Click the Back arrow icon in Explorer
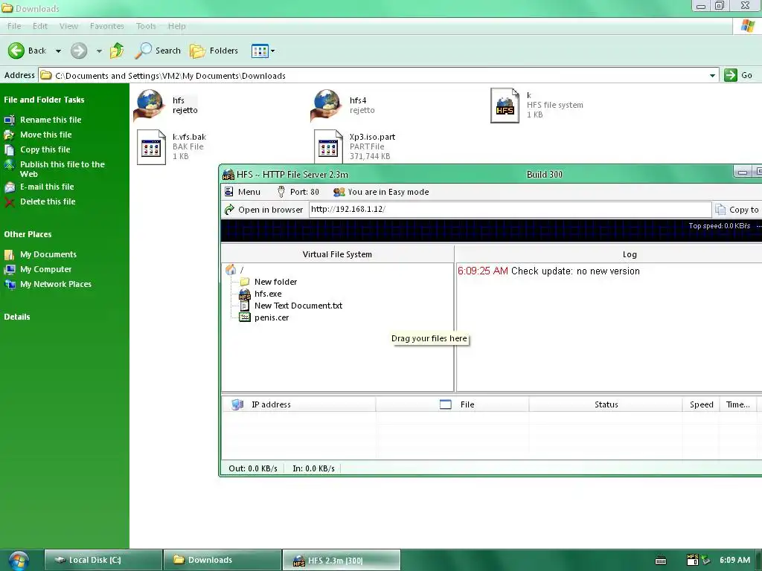This screenshot has height=571, width=762. (16, 51)
